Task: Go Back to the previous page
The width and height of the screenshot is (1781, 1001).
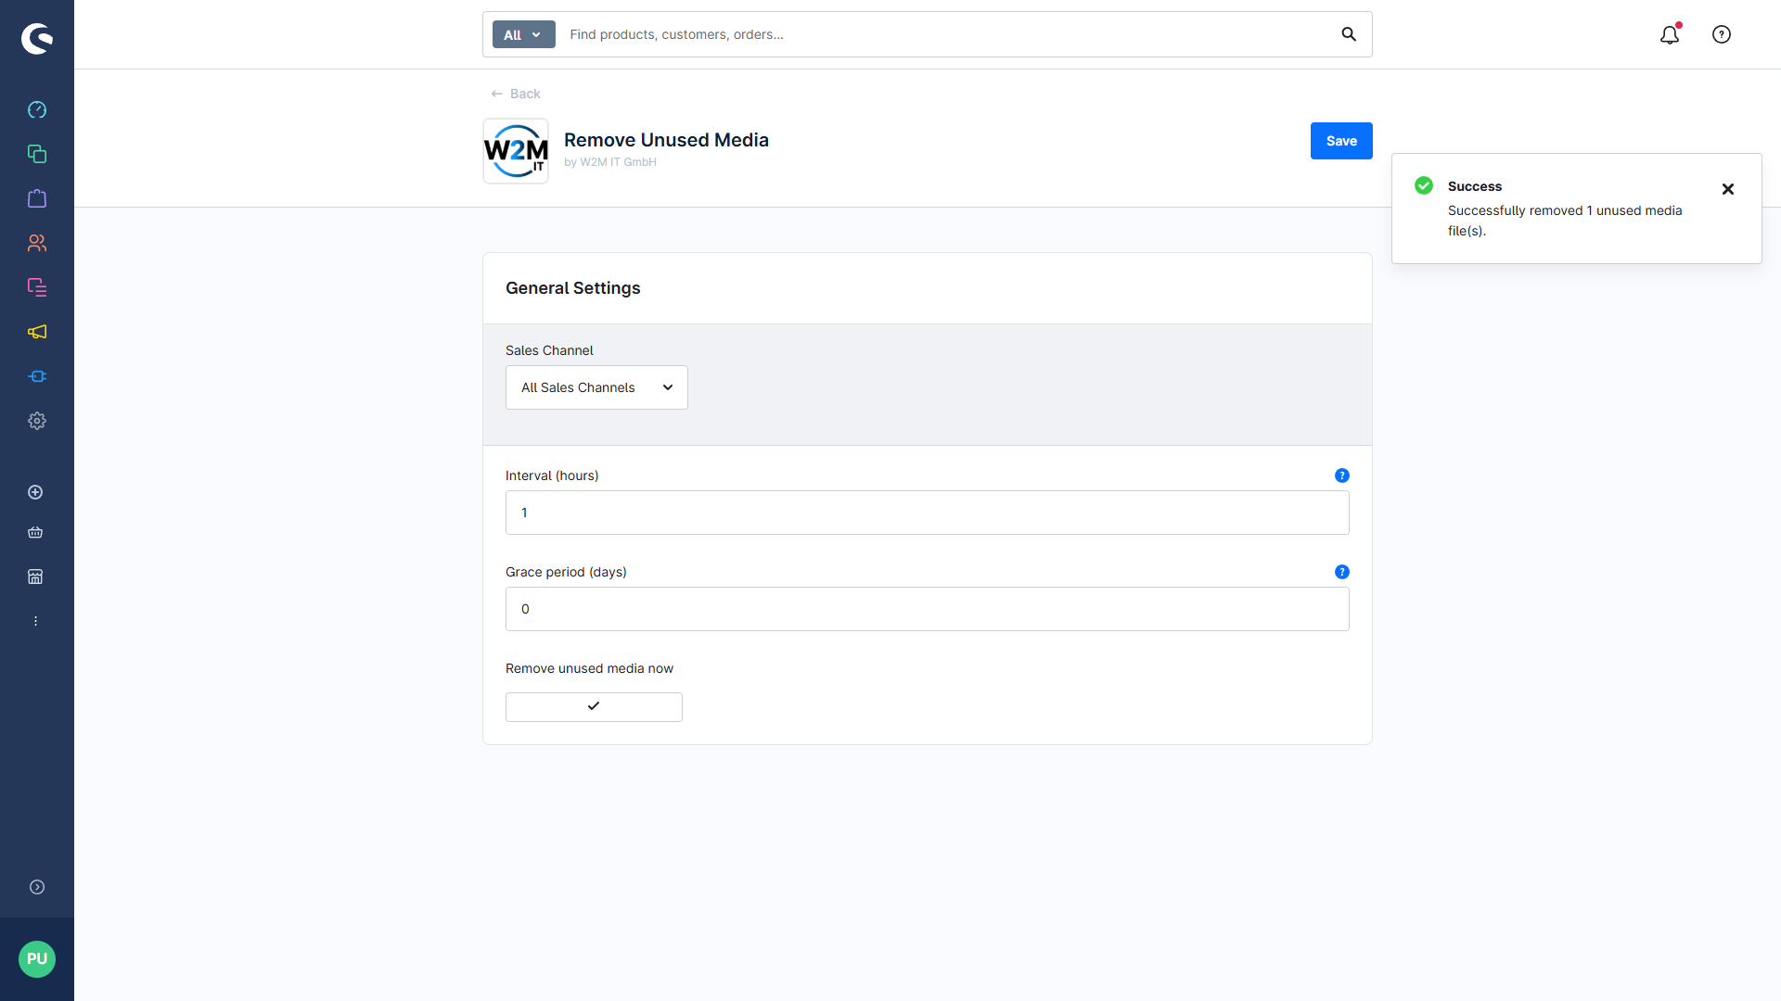Action: click(516, 94)
